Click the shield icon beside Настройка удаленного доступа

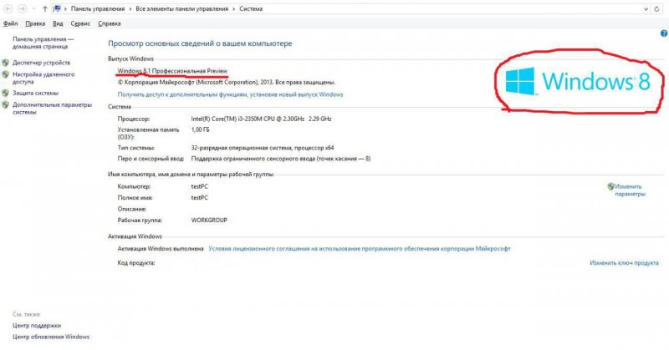(6, 74)
